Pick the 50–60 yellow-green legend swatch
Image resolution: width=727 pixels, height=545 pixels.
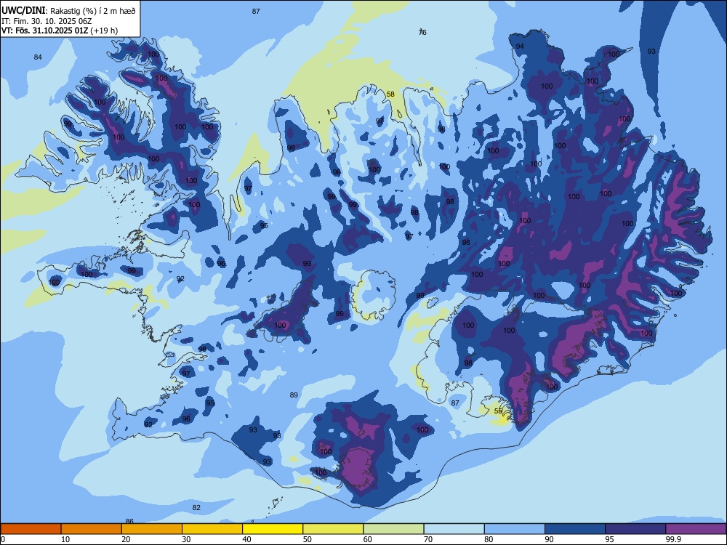pyautogui.click(x=333, y=529)
